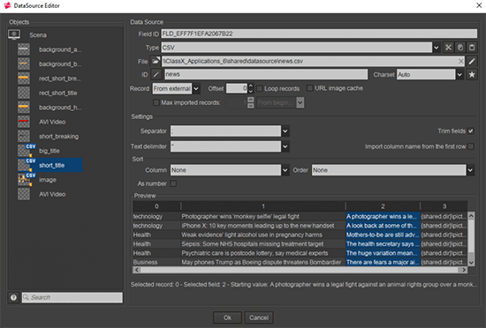Increase the Offset value with the up arrow

251,86
